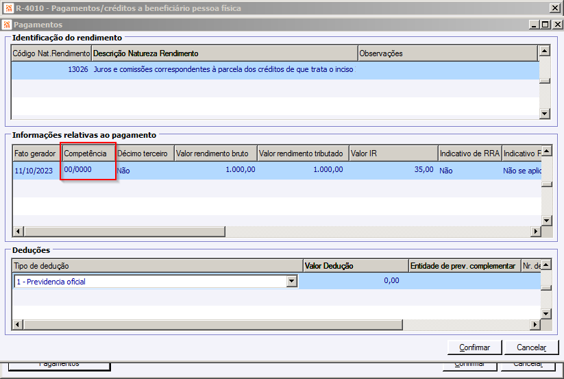Click the Valor rendimento tributado column header
Screen dimensions: 564x379
click(303, 154)
